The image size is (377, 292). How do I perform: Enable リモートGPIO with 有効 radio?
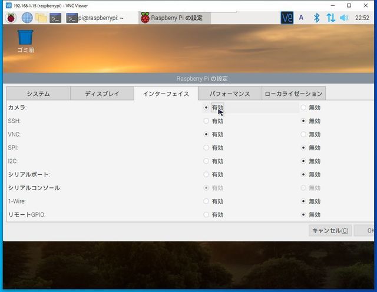coord(206,215)
